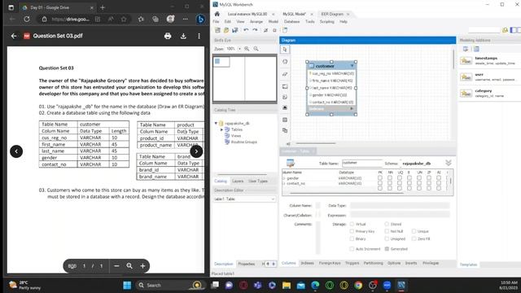This screenshot has height=293, width=521.
Task: Click the back arrow beside Question Set 03.pdf
Action: [x=14, y=36]
